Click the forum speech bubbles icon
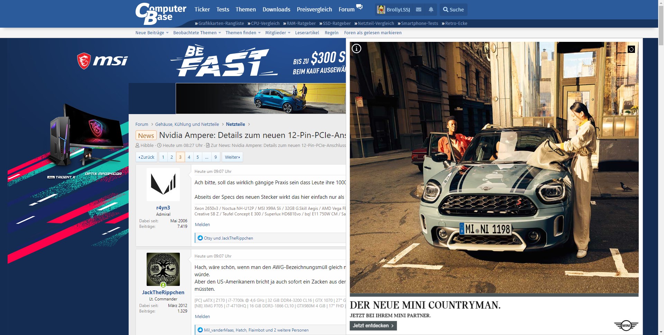Screen dimensions: 664x335 [359, 7]
